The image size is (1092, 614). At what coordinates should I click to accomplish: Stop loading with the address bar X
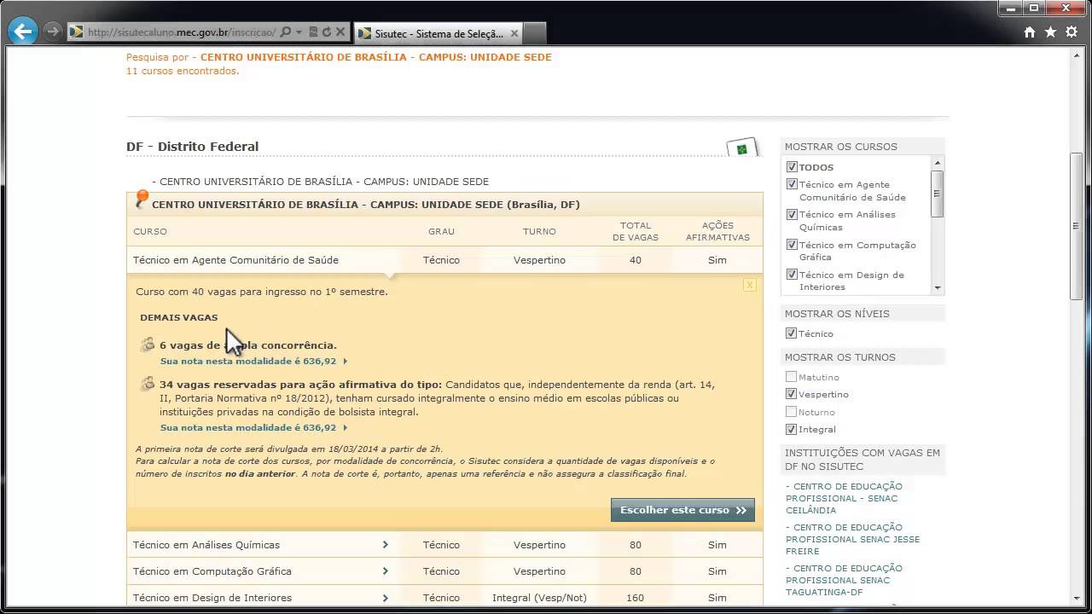point(340,32)
